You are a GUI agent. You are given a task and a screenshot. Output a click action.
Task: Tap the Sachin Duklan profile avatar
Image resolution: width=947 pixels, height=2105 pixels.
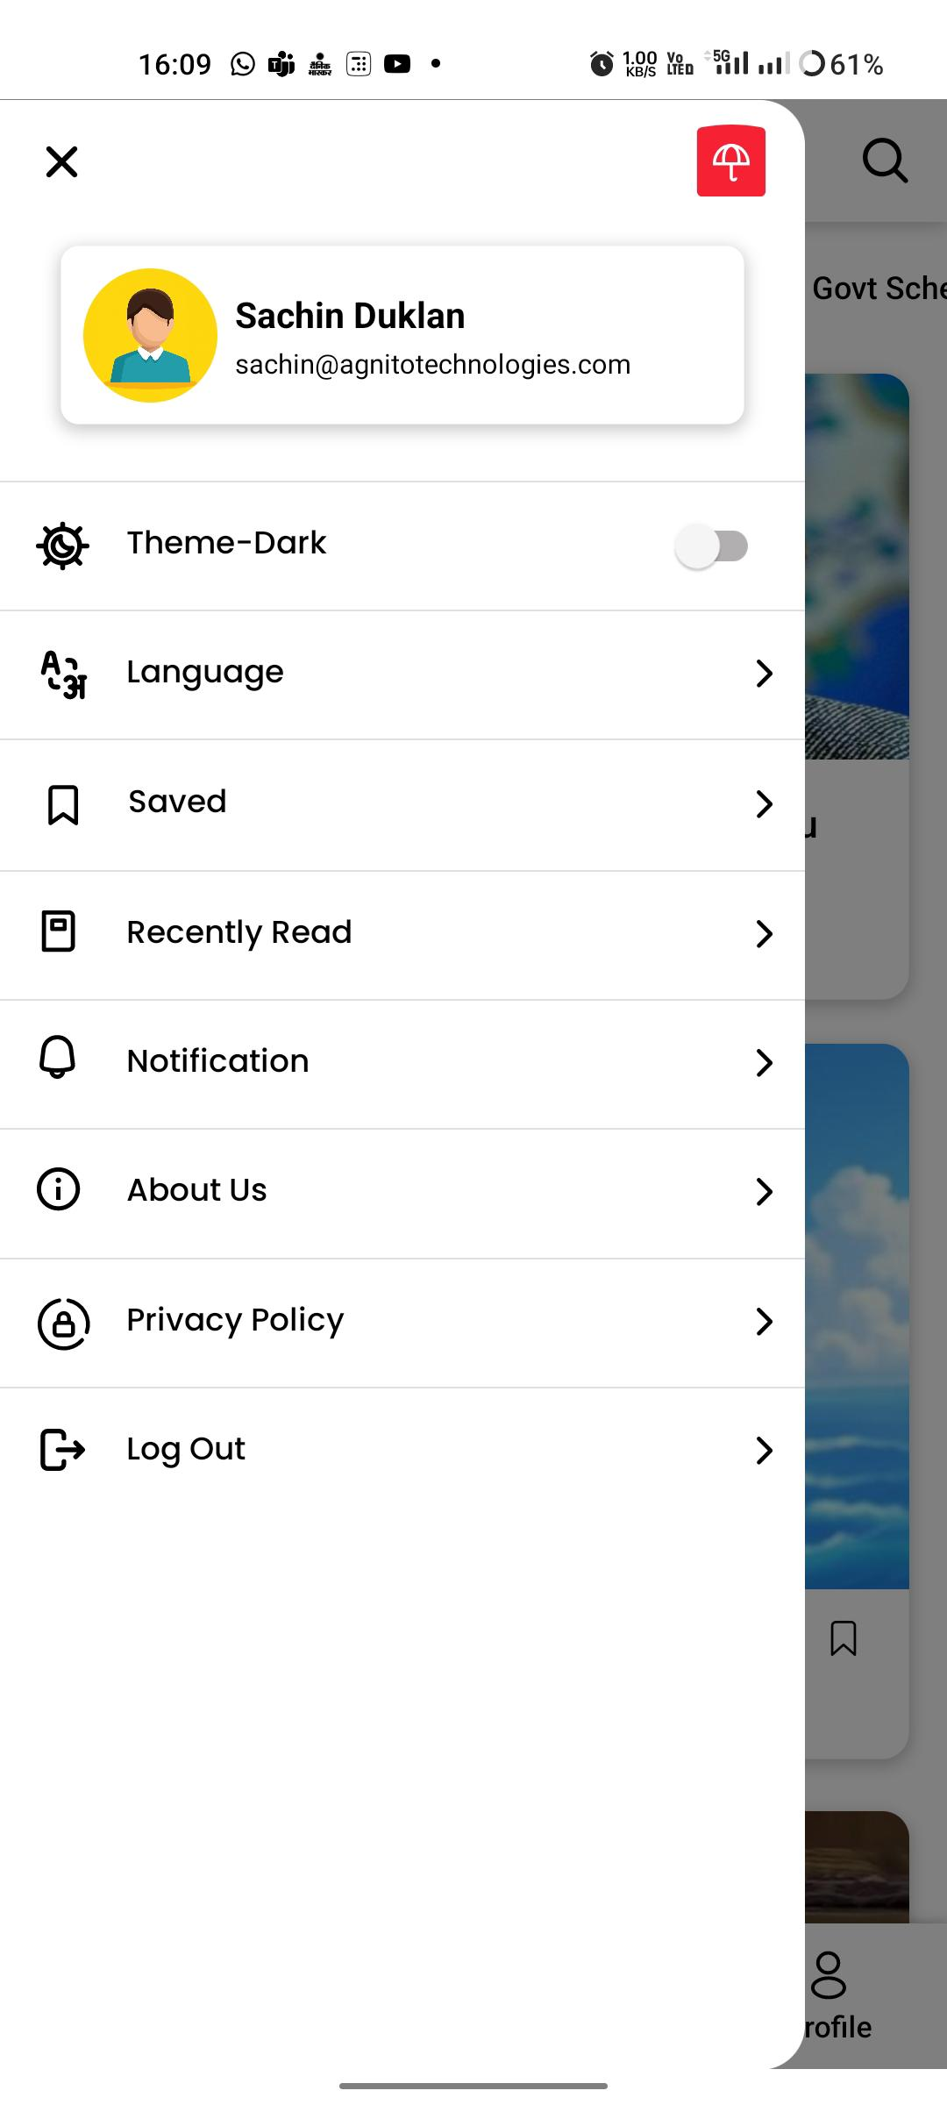tap(150, 335)
